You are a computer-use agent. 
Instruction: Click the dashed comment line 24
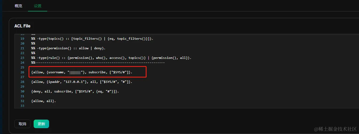pos(98,63)
